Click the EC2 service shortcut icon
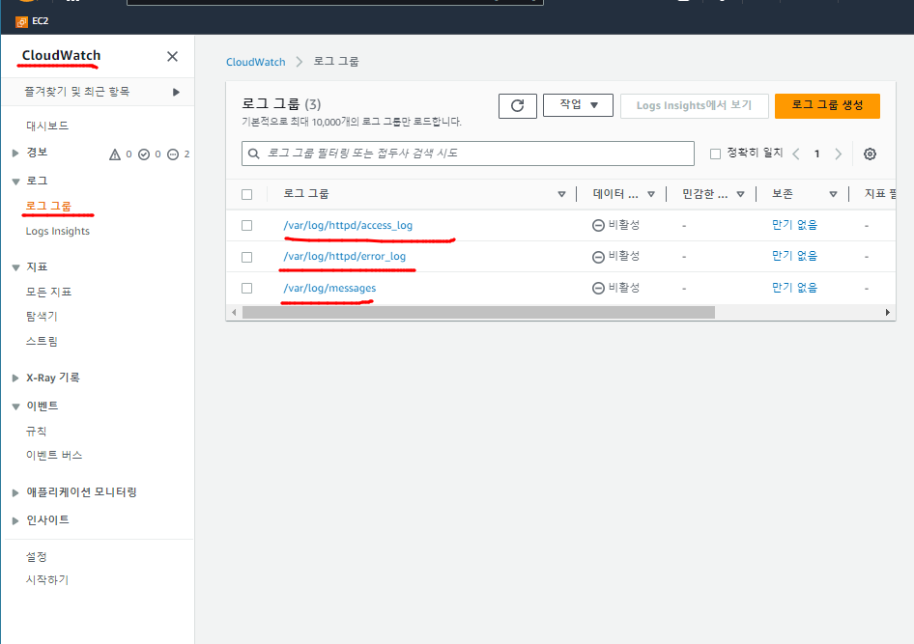The height and width of the screenshot is (644, 914). [21, 21]
